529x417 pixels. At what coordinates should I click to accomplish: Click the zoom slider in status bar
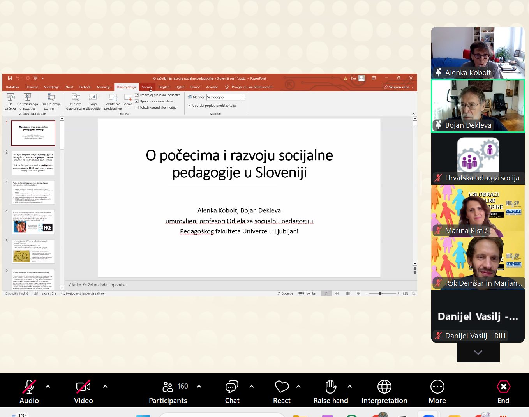[x=380, y=293]
